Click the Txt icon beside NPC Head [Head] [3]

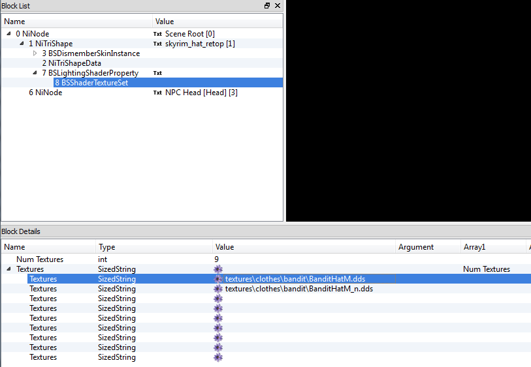[157, 93]
